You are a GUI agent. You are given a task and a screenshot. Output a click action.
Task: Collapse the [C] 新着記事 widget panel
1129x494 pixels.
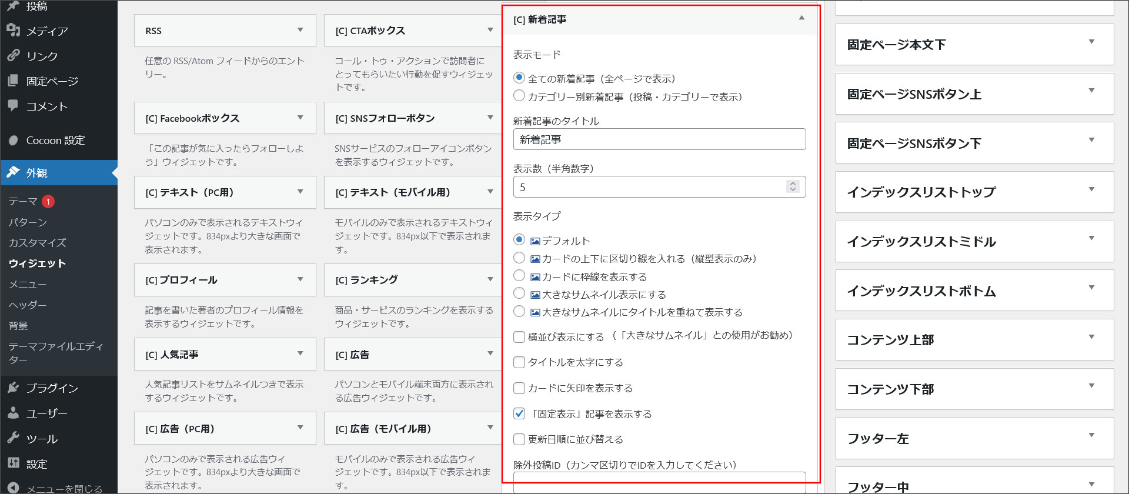[801, 18]
